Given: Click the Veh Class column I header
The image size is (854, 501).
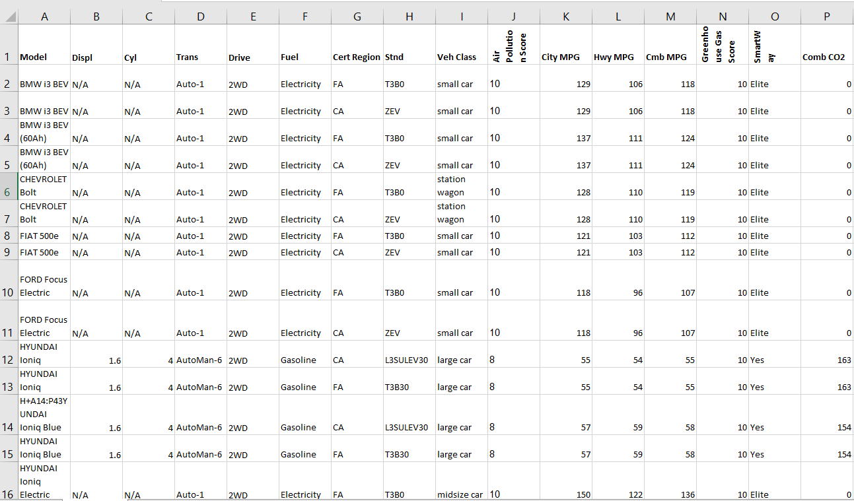Looking at the screenshot, I should coord(461,15).
